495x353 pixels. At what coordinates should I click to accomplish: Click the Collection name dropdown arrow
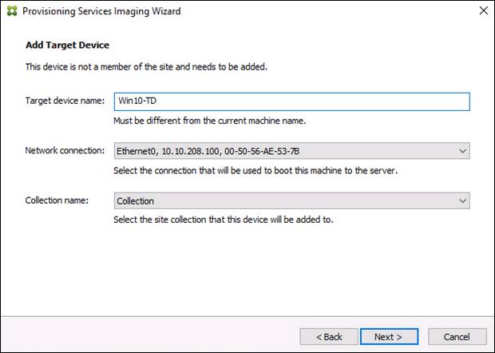click(x=462, y=200)
